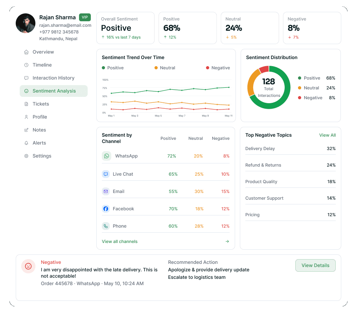This screenshot has width=357, height=319.
Task: Click the red sad face icon
Action: click(28, 266)
